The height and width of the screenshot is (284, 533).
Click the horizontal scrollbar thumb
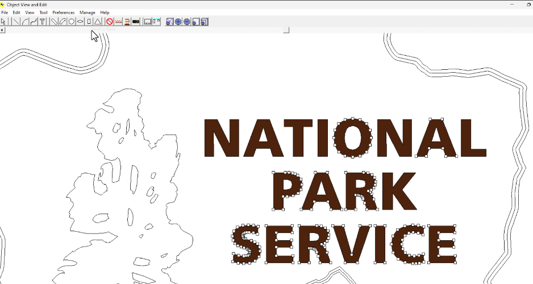tap(286, 30)
